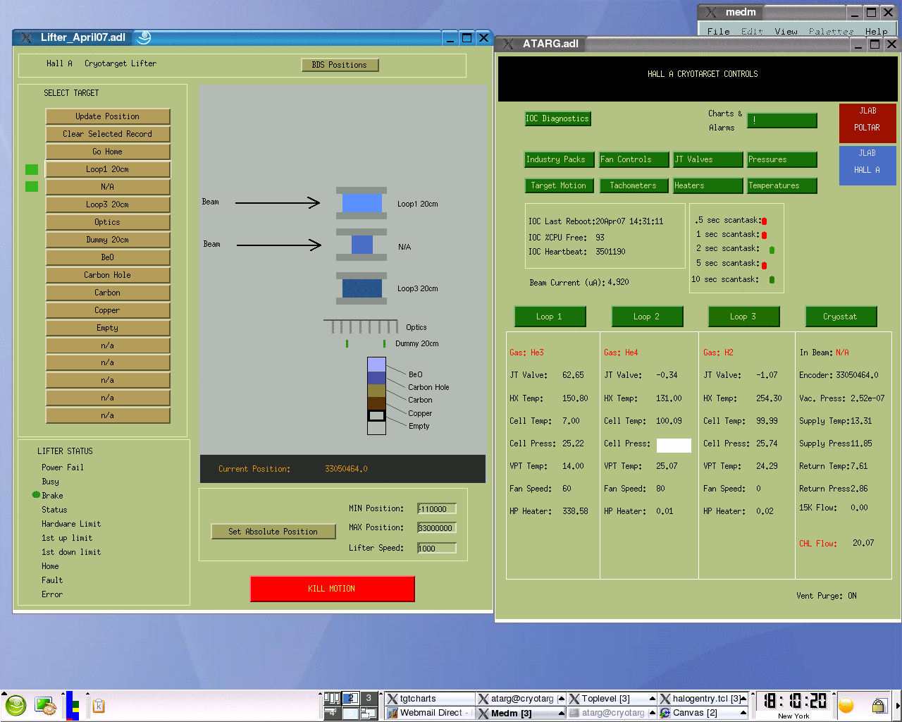Open Loop 3 details button
This screenshot has height=722, width=902.
point(743,317)
